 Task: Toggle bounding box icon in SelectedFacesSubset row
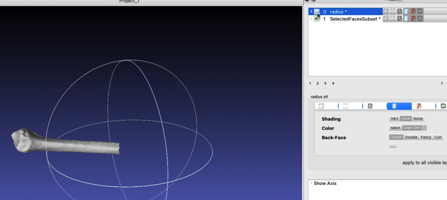pos(386,19)
